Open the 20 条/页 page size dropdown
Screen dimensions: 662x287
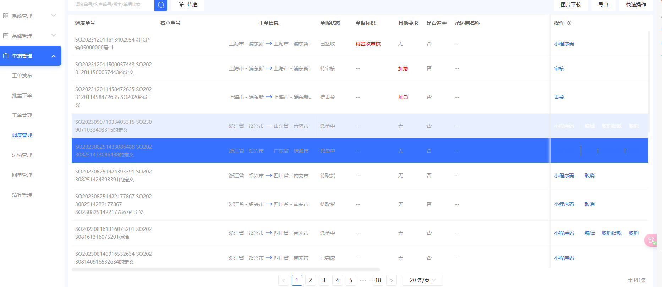click(422, 280)
